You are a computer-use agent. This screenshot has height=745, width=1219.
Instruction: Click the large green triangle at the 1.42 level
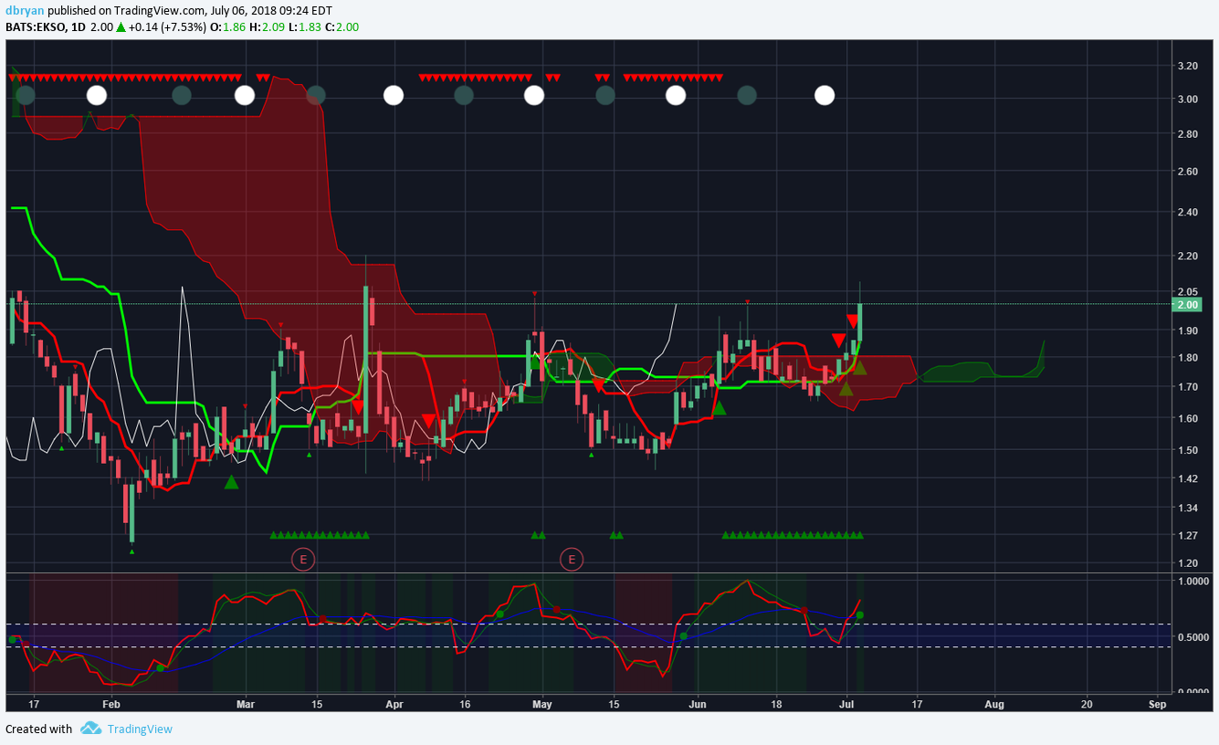[x=232, y=482]
